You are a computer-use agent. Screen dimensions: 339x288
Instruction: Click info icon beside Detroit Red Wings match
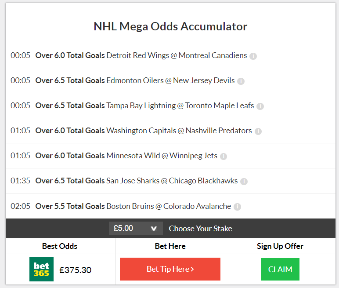pos(253,56)
